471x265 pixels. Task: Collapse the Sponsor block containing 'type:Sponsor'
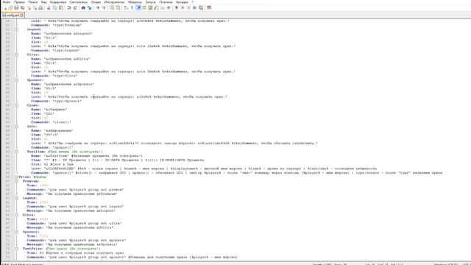click(16, 80)
